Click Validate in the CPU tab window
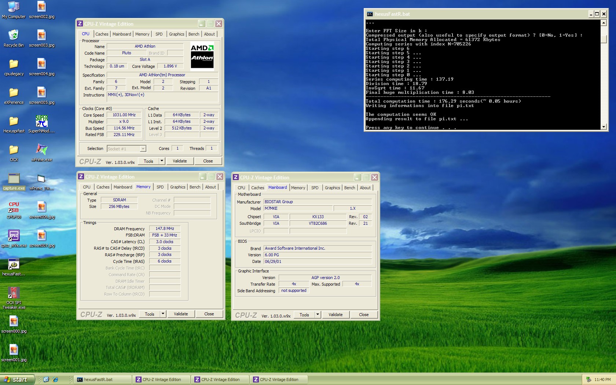The height and width of the screenshot is (385, 616). pyautogui.click(x=180, y=161)
